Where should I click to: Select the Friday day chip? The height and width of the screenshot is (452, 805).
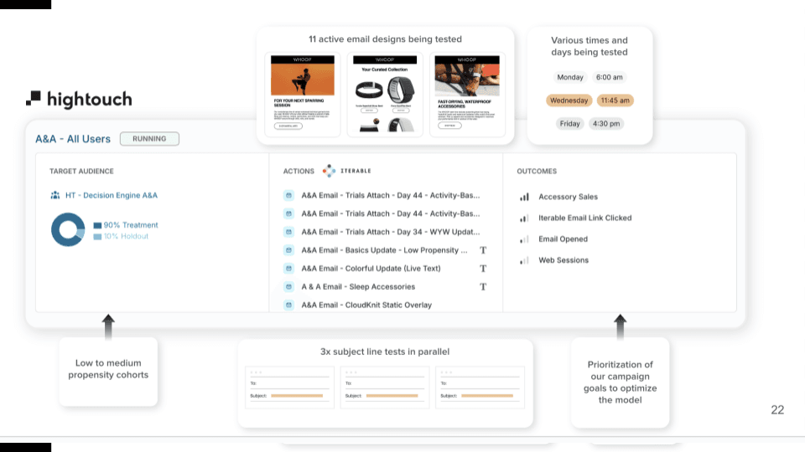[570, 124]
